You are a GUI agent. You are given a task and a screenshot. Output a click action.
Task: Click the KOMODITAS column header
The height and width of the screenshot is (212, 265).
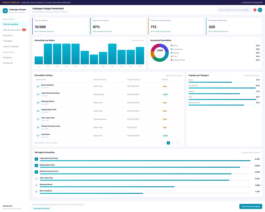point(41,80)
